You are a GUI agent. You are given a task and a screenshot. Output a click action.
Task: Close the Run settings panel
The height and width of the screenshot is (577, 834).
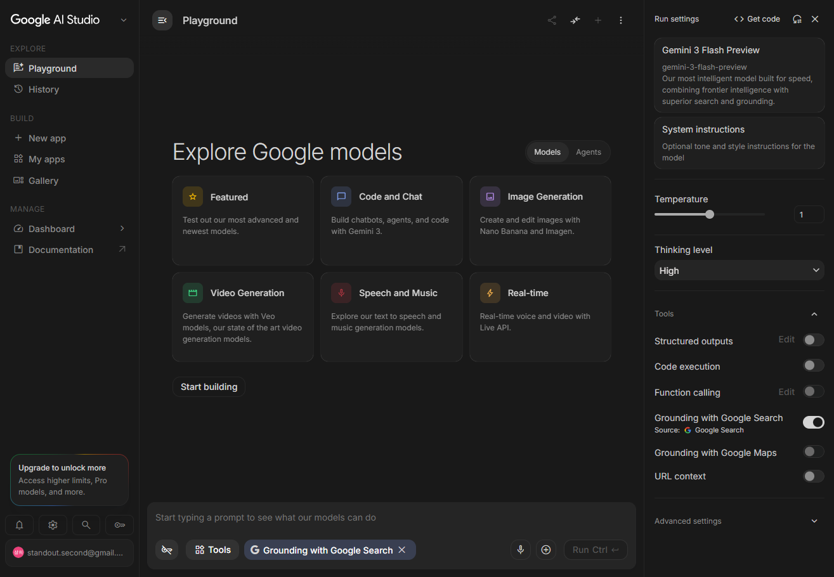pos(815,19)
